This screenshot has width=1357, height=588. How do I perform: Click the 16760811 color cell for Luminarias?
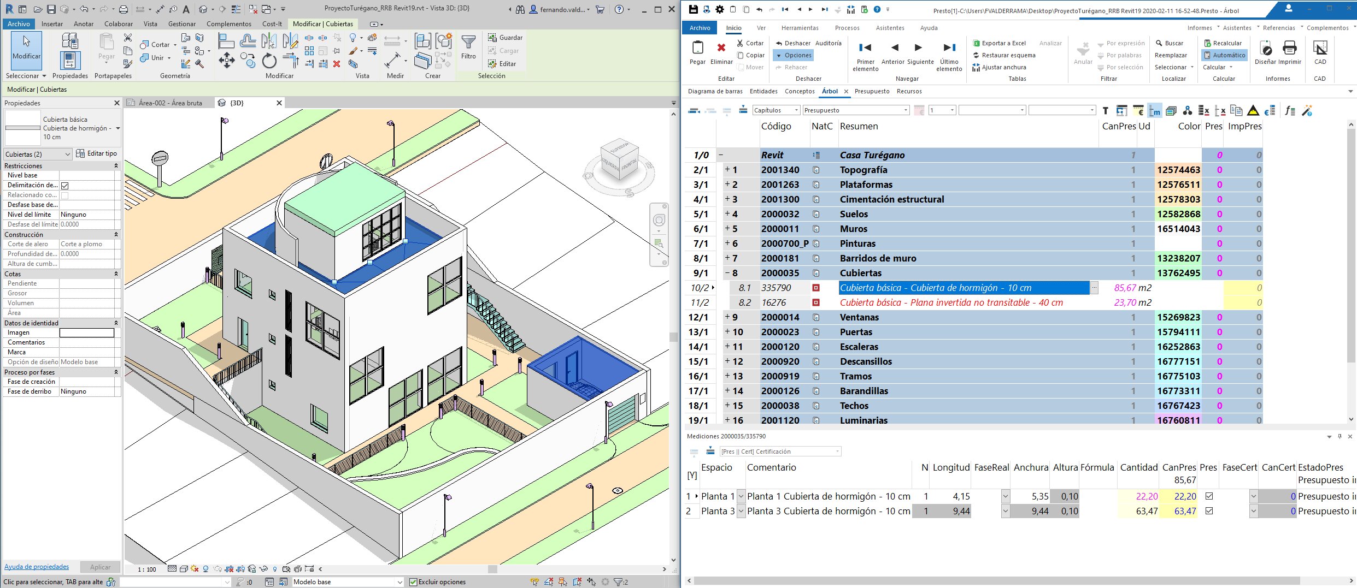(x=1178, y=420)
